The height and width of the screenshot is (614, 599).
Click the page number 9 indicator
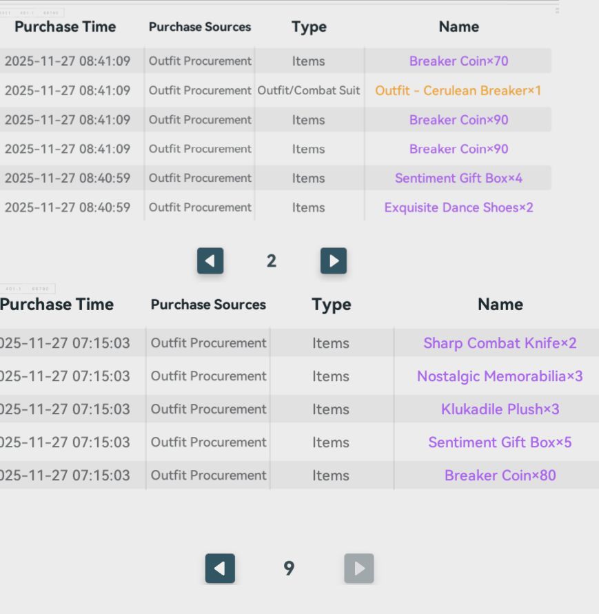coord(289,569)
